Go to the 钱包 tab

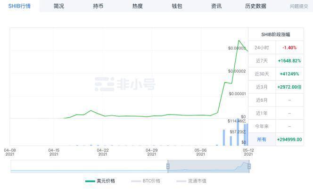pos(177,6)
